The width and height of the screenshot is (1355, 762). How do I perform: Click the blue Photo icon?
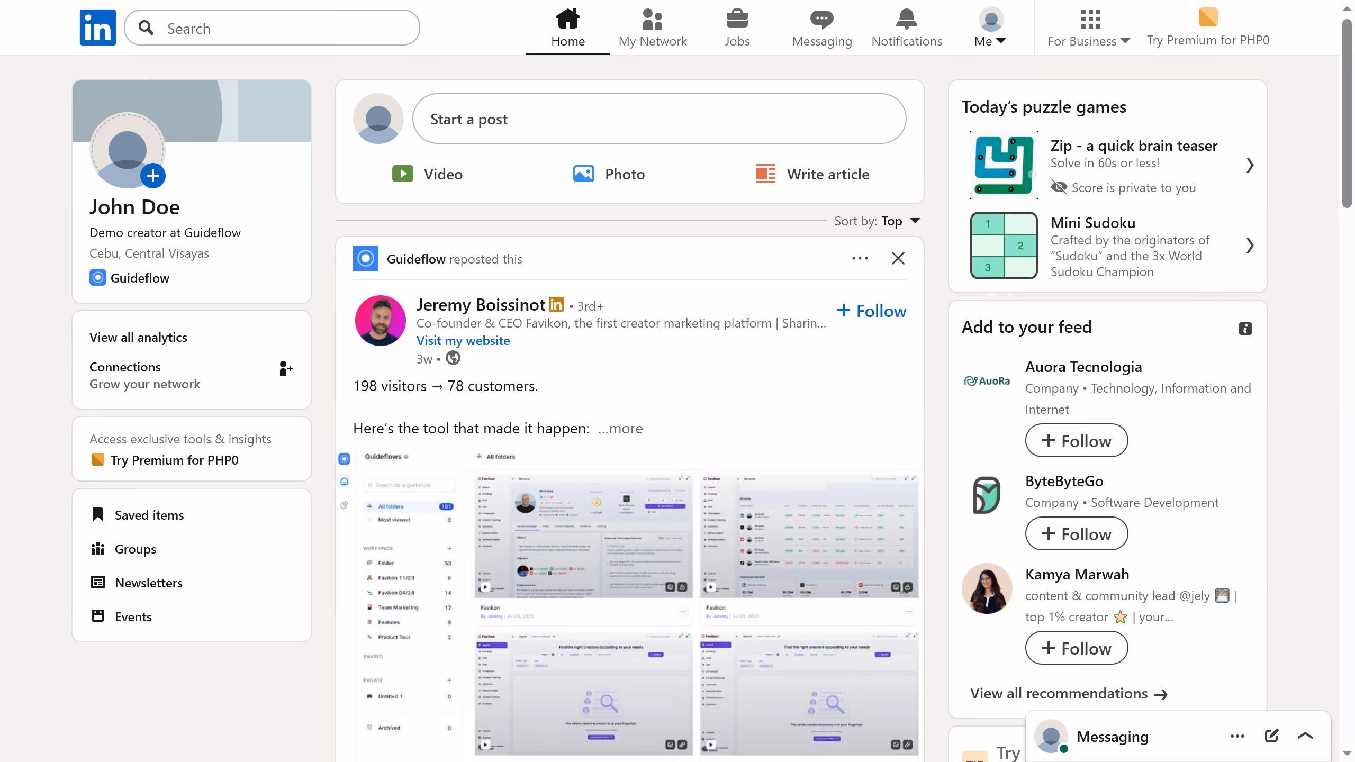pyautogui.click(x=583, y=174)
